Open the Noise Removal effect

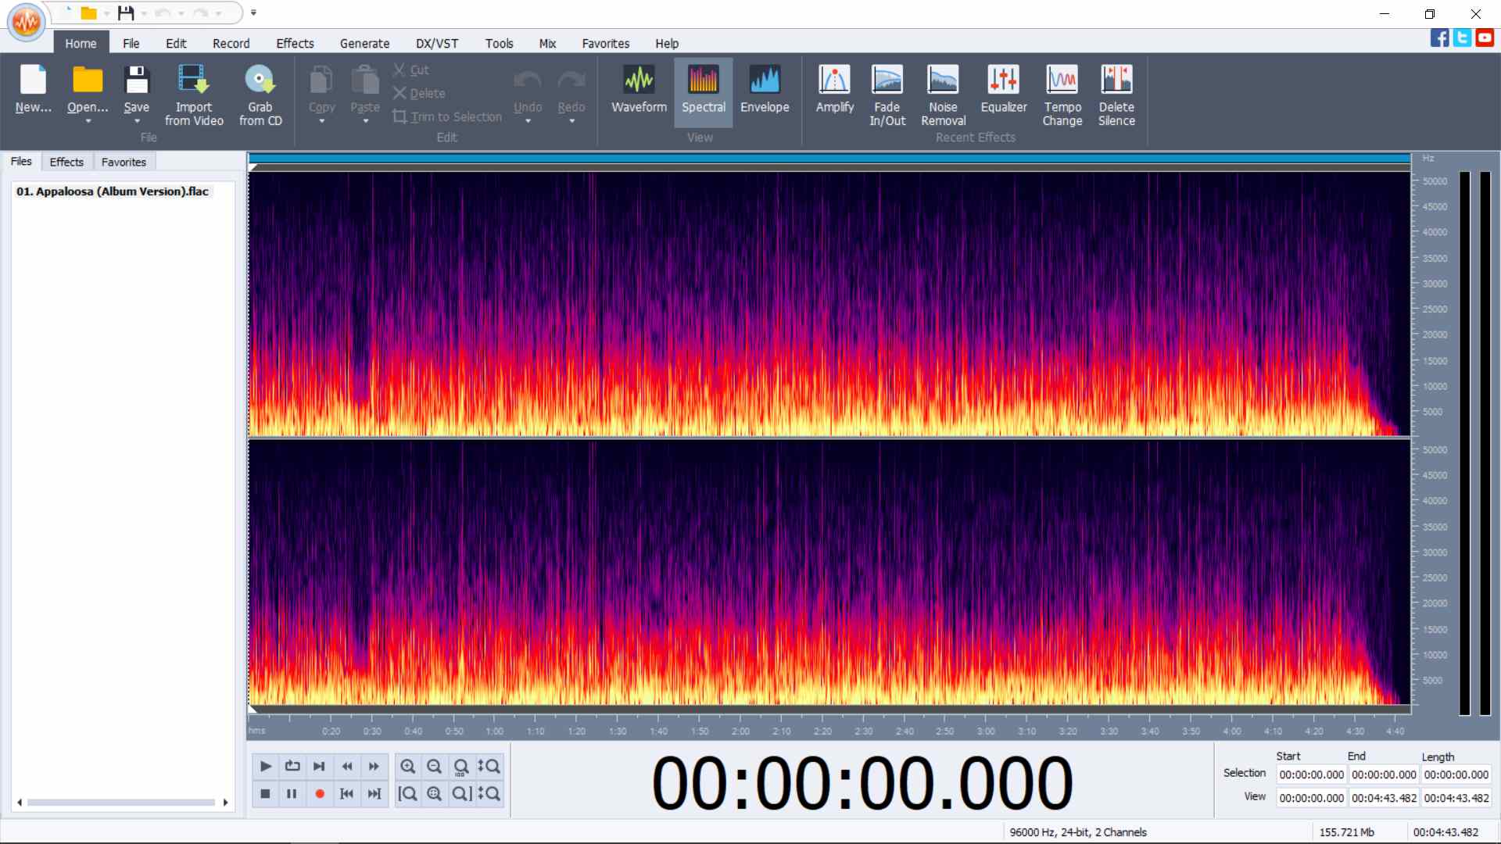point(943,95)
